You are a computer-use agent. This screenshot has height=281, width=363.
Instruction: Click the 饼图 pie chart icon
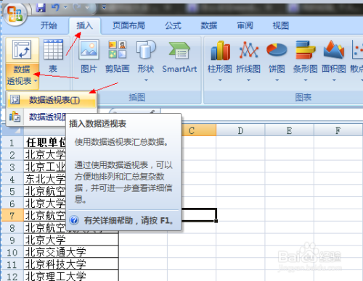point(277,50)
